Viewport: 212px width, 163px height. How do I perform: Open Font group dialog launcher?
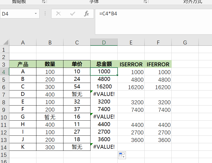click(x=145, y=2)
